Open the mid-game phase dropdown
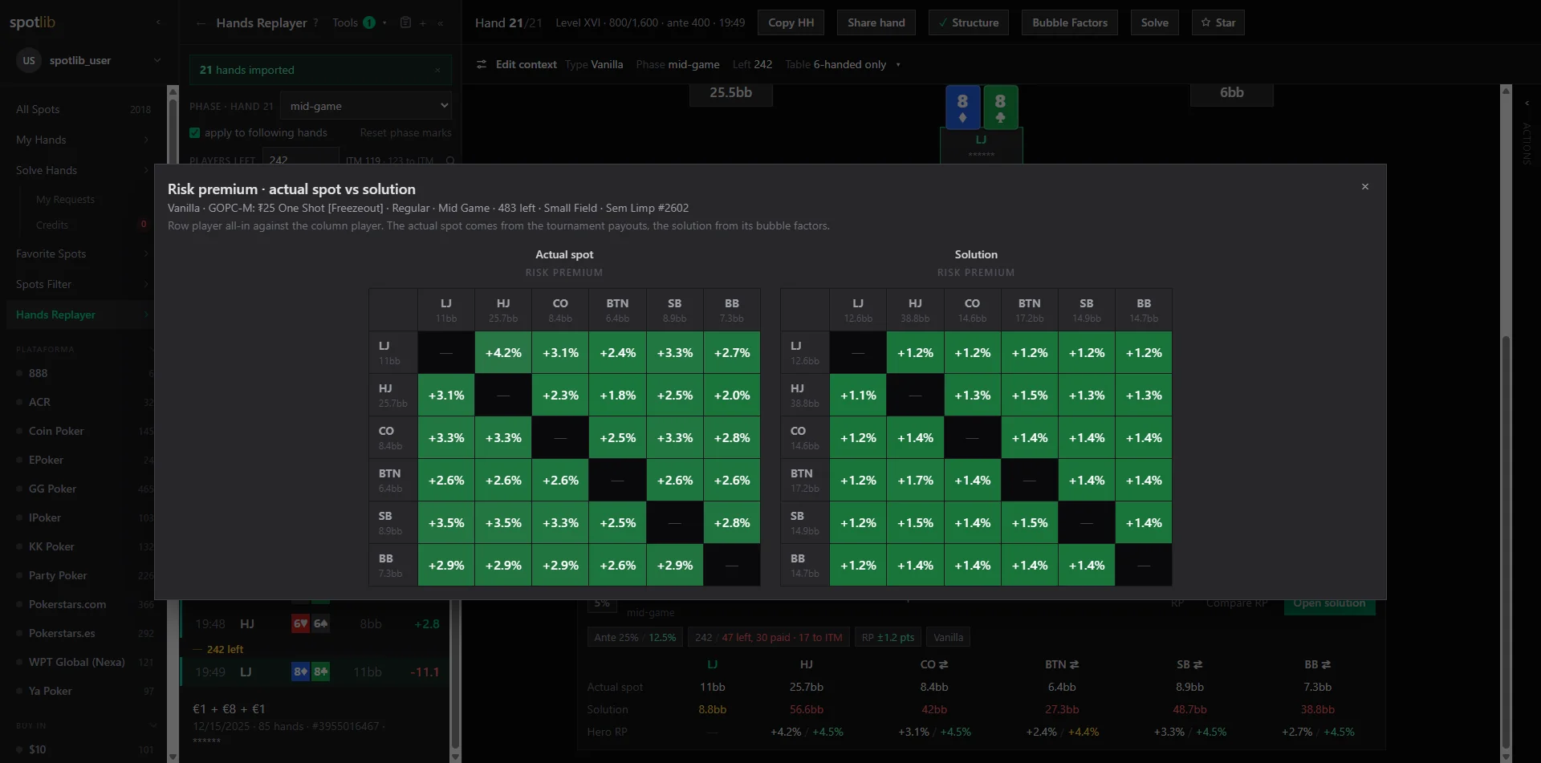 (x=366, y=106)
